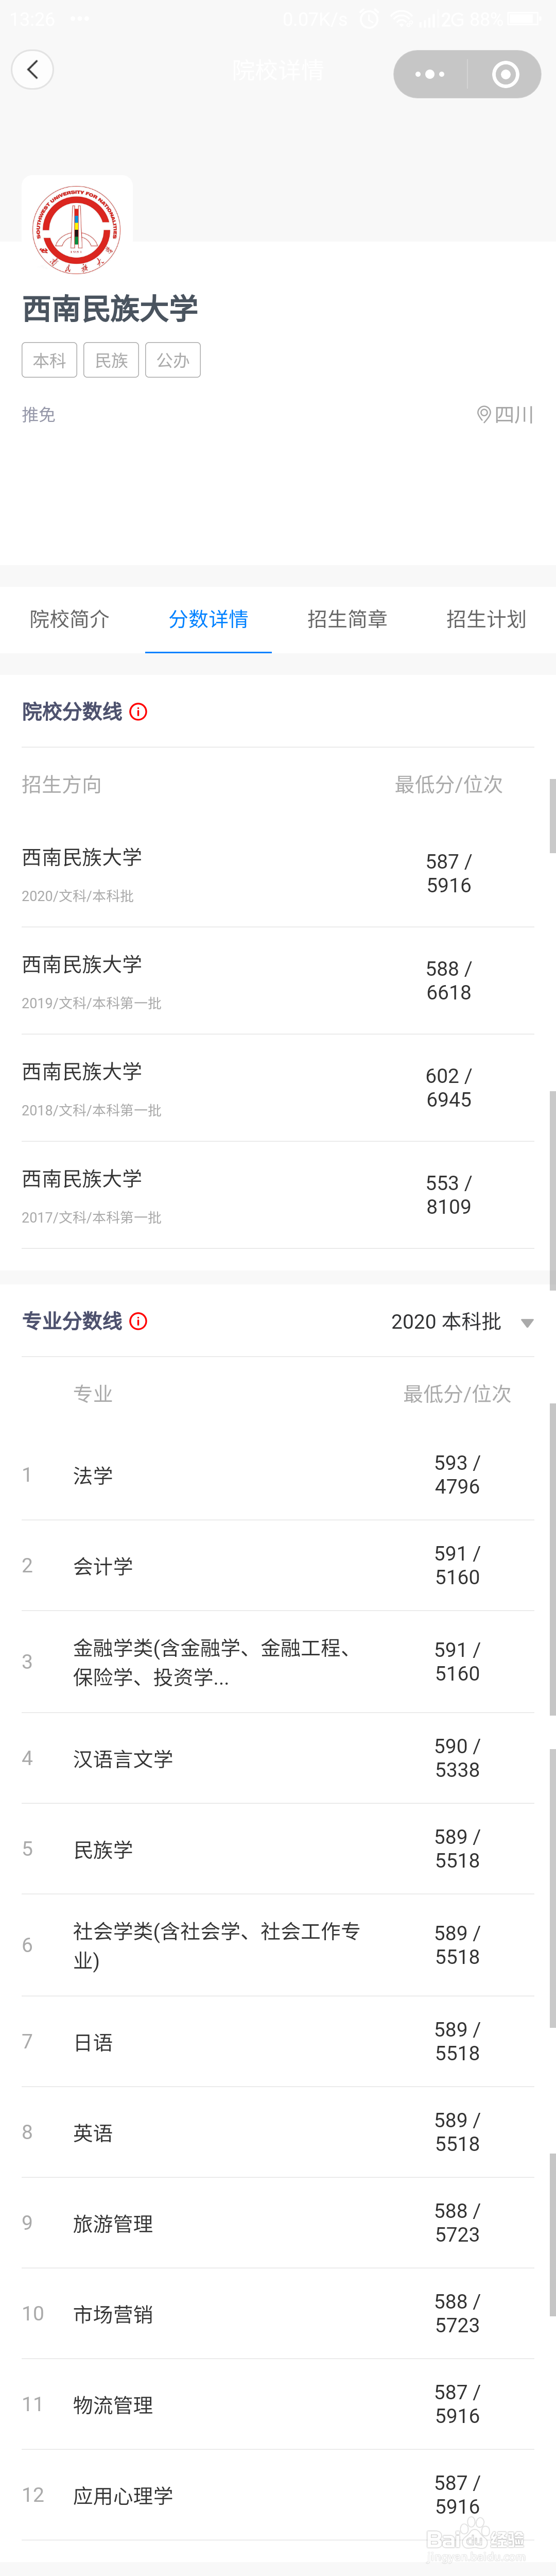The width and height of the screenshot is (556, 2576).
Task: Tap the 民族 tag
Action: pos(111,360)
